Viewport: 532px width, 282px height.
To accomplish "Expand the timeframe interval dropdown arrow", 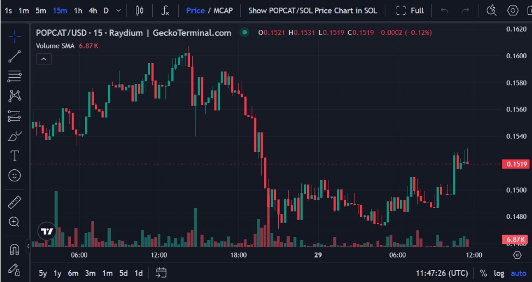I will coord(118,10).
